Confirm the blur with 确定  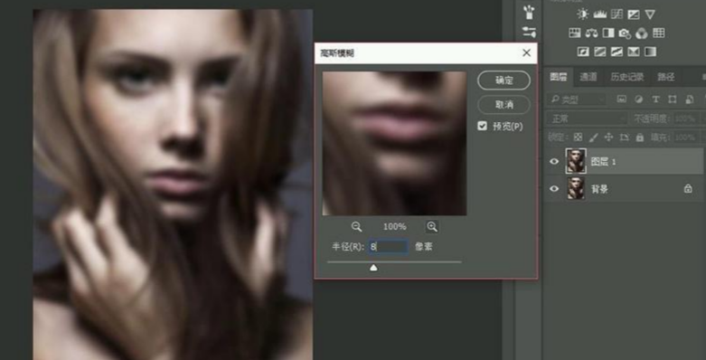[504, 81]
